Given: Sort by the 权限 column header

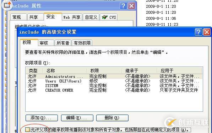Looking at the screenshot, I should click(x=104, y=70).
